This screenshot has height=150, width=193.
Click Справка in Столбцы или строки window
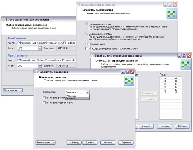(182, 126)
